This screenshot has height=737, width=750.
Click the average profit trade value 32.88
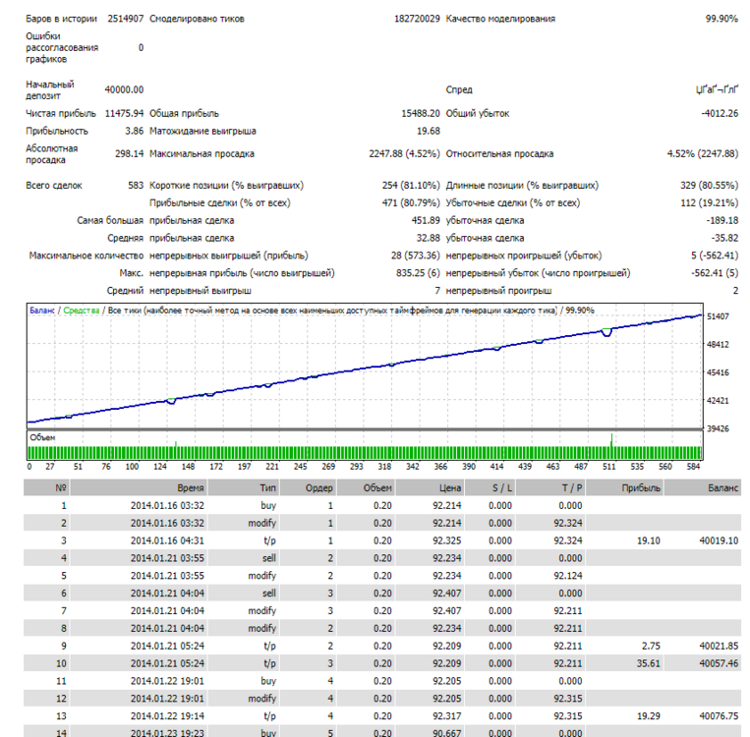pyautogui.click(x=429, y=238)
